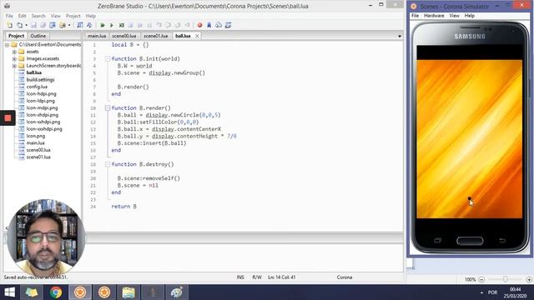Viewport: 534px width, 300px height.
Task: Save all files via toolbar
Action: pyautogui.click(x=43, y=25)
